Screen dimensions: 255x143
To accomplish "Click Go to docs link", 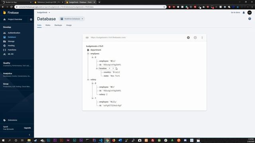I will pos(235,12).
